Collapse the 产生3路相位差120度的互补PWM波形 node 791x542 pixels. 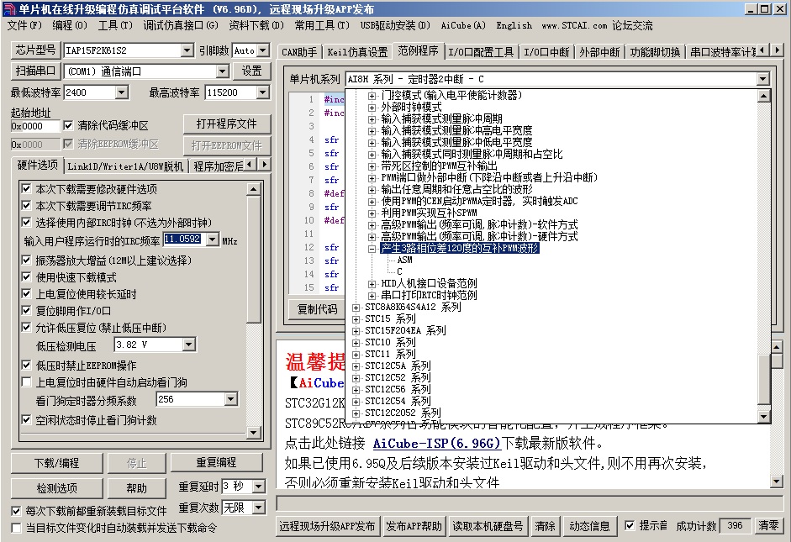[372, 249]
